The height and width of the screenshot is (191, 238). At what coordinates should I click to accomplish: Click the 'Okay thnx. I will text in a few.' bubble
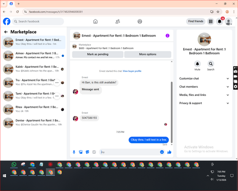point(149,140)
